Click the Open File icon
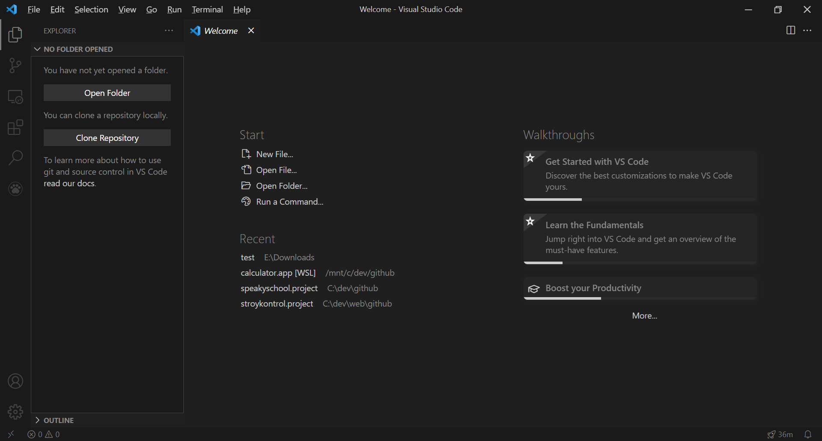Image resolution: width=822 pixels, height=441 pixels. 246,170
